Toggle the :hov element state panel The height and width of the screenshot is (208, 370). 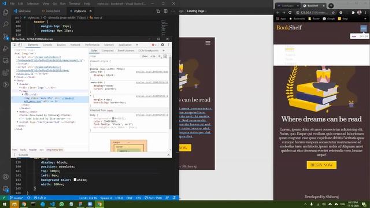pos(145,57)
